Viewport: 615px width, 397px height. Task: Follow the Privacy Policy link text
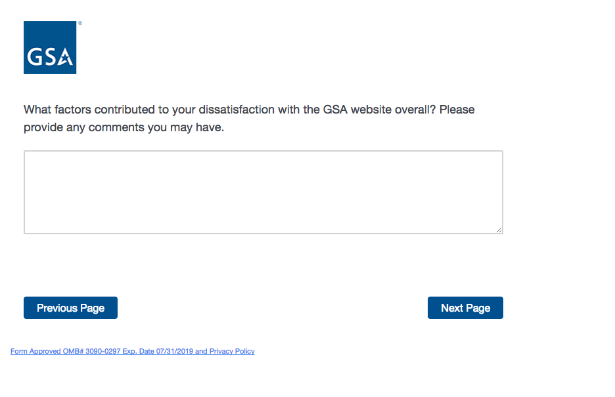pyautogui.click(x=232, y=352)
